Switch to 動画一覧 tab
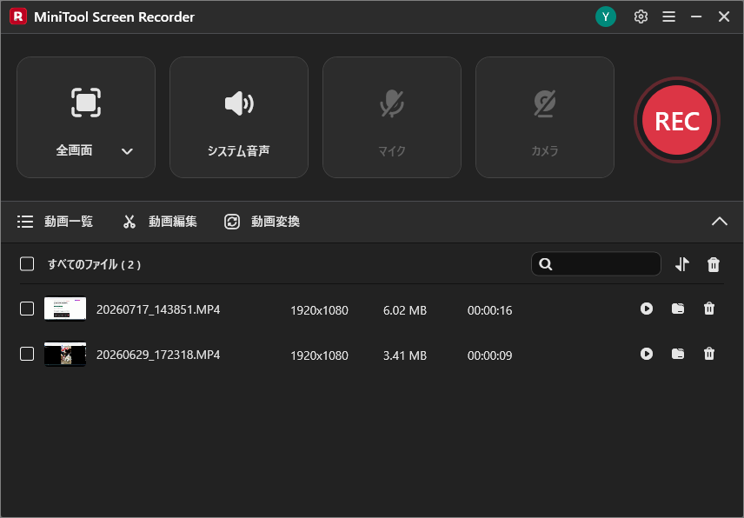Viewport: 744px width, 518px height. click(55, 222)
